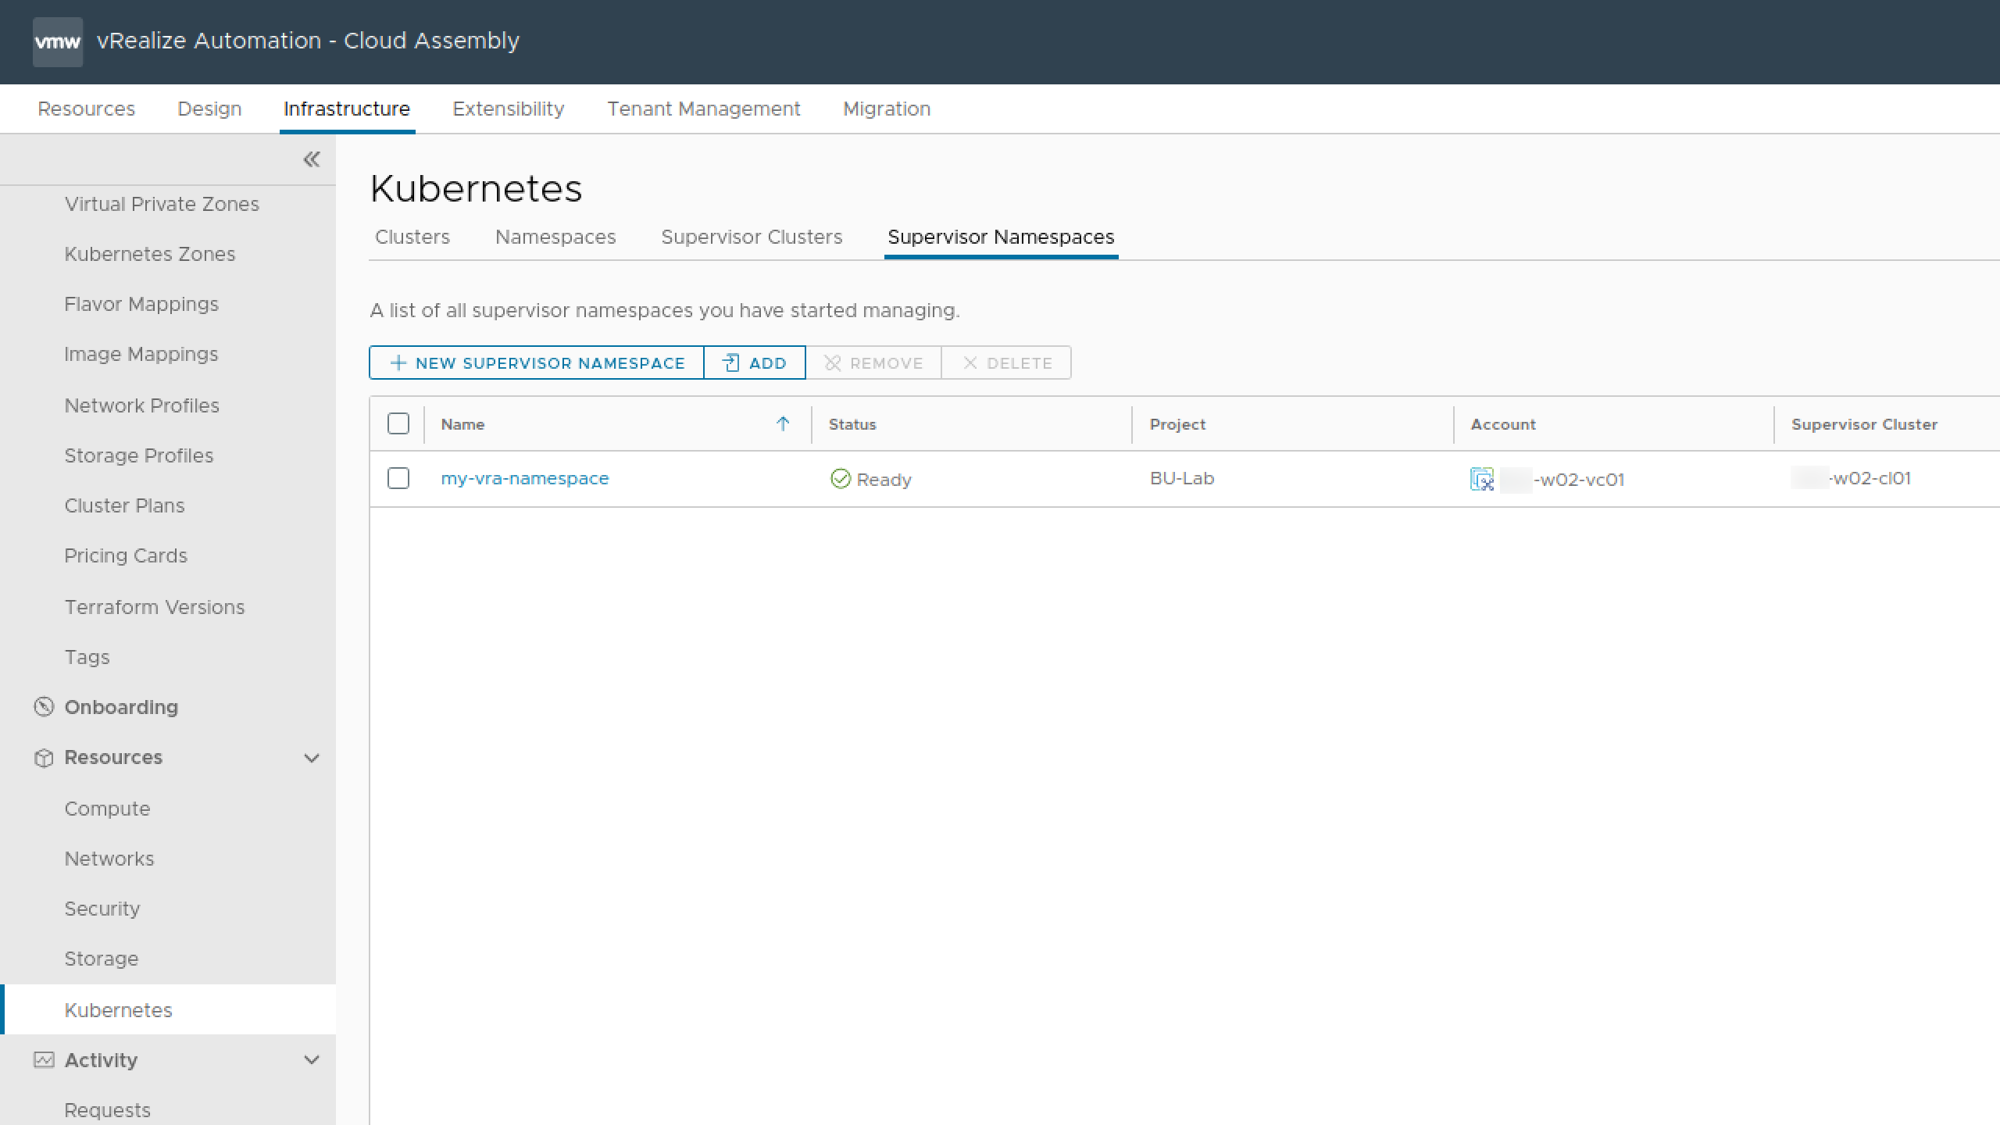
Task: Open Cluster Plans in sidebar
Action: click(x=125, y=505)
